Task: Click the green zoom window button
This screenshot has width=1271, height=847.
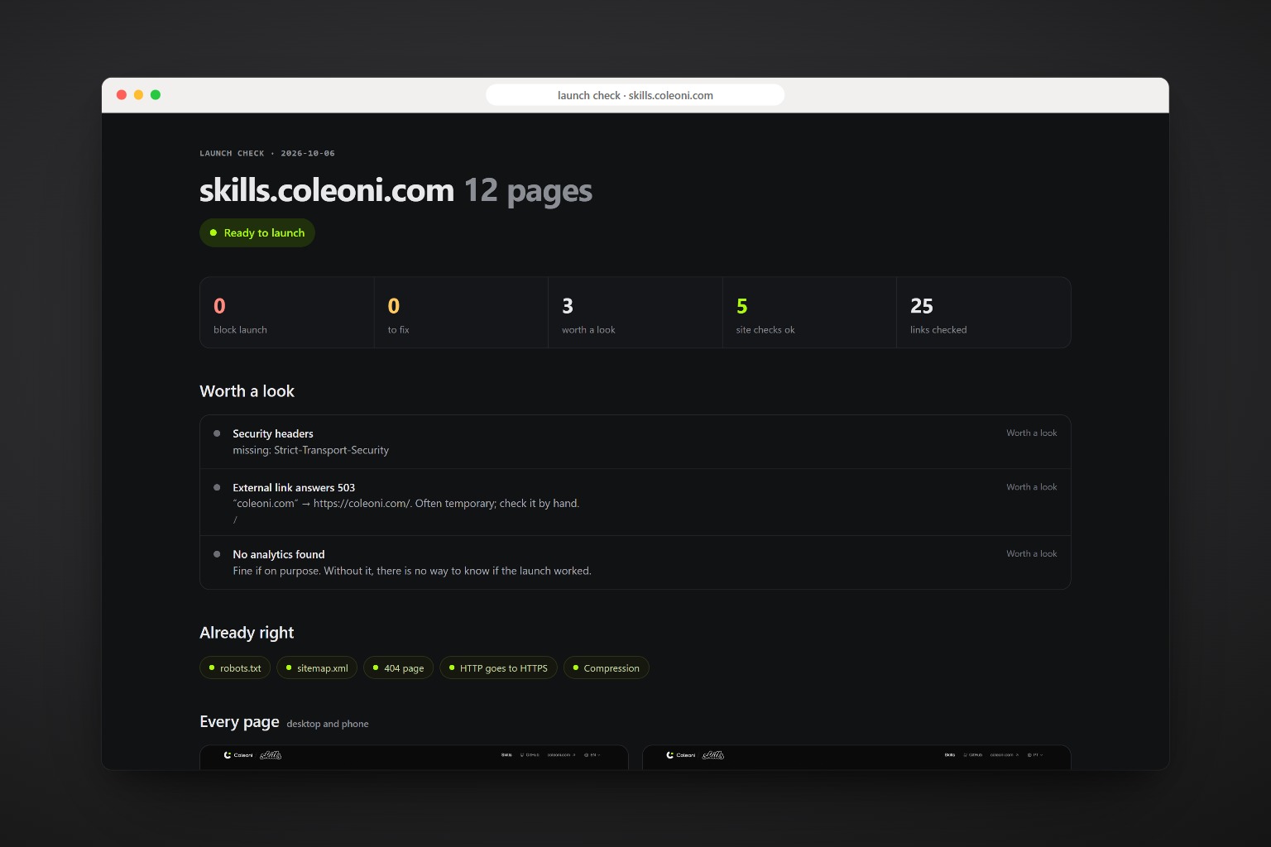Action: click(x=156, y=95)
